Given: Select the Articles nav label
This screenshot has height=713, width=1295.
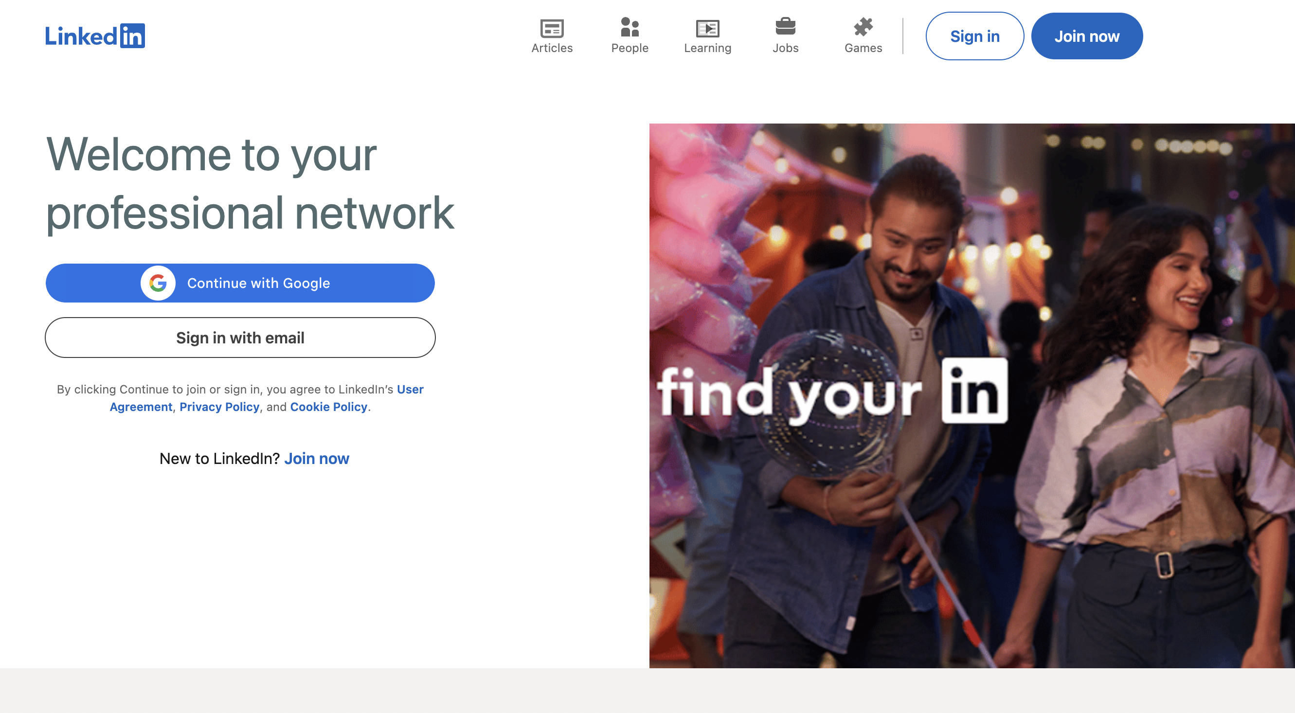Looking at the screenshot, I should click(x=552, y=48).
